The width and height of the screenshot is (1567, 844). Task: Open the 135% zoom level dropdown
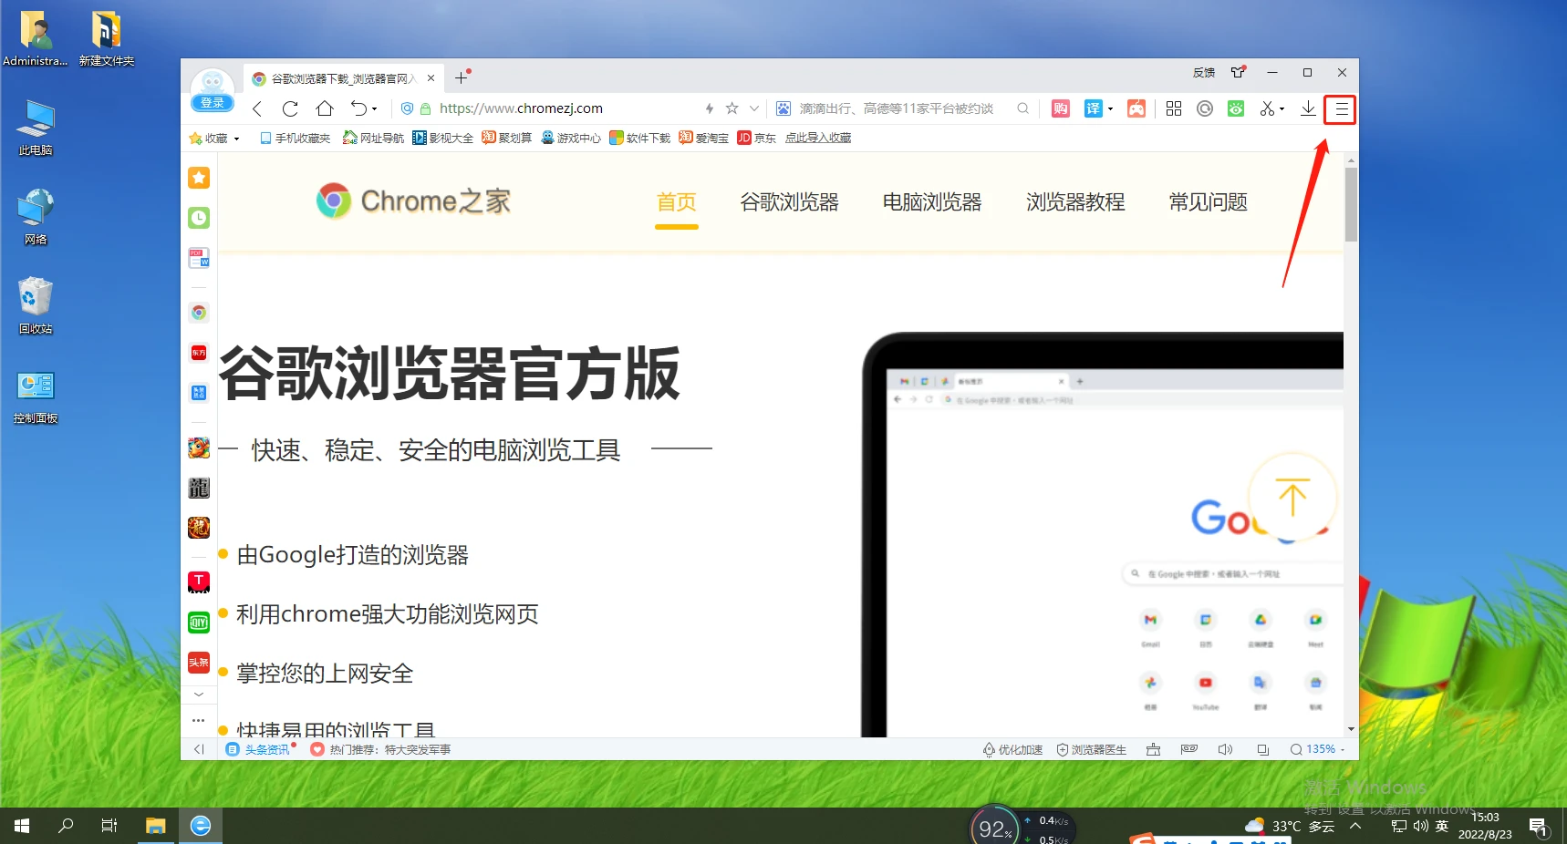point(1318,749)
